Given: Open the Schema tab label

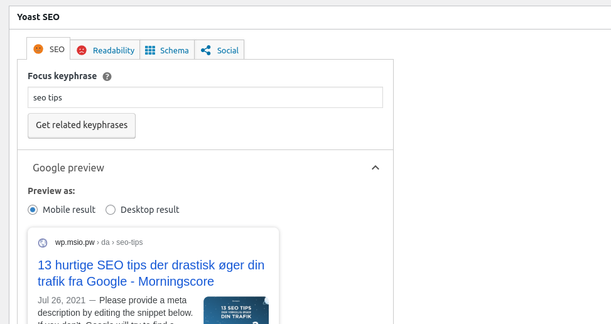Looking at the screenshot, I should click(x=174, y=50).
